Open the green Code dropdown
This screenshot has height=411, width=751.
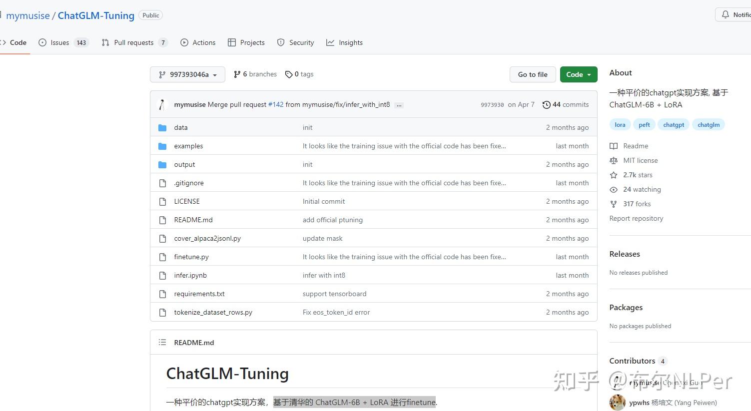578,74
